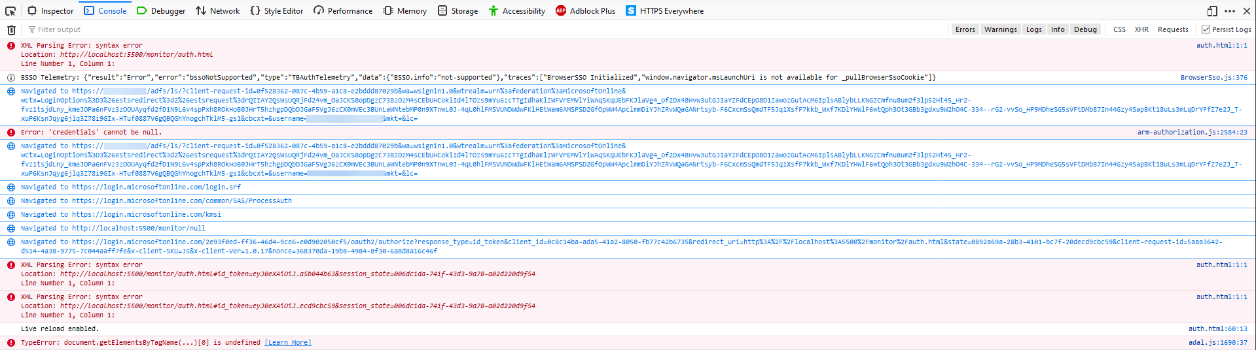The image size is (1256, 350).
Task: Open link http://localhost:5500/monitor/null
Action: 139,229
